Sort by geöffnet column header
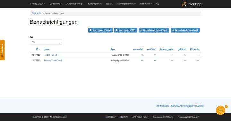 point(151,49)
